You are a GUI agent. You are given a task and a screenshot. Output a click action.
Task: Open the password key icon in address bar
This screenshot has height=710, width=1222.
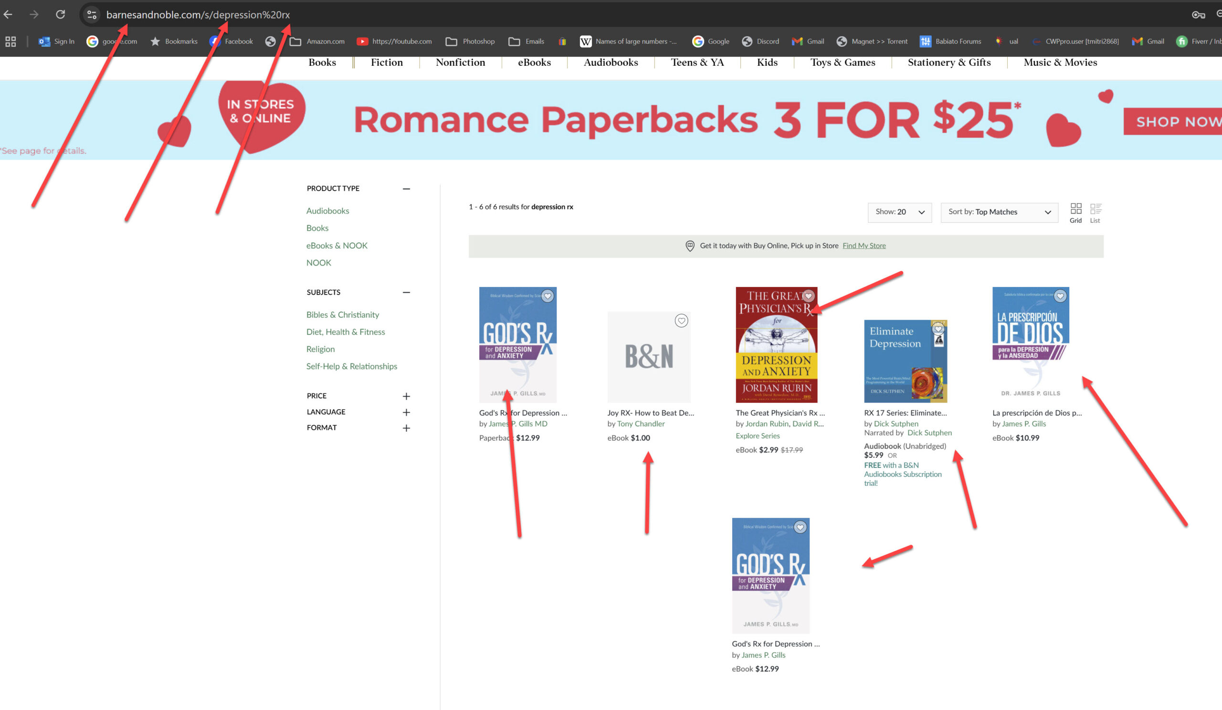click(x=1198, y=14)
